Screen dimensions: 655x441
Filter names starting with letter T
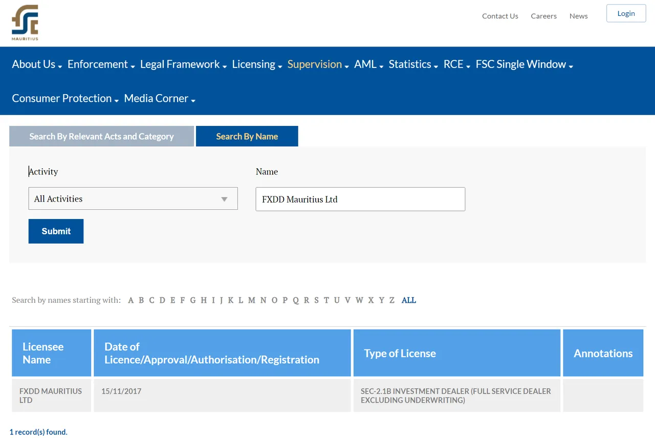point(326,300)
